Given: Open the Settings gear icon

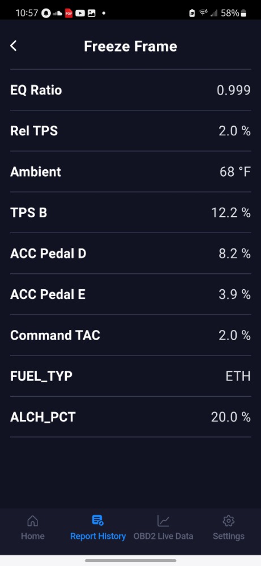Looking at the screenshot, I should coord(229,521).
